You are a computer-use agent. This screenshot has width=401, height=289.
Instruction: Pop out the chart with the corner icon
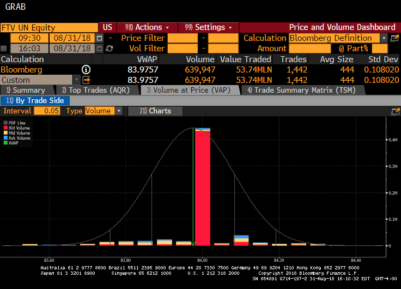coord(395,111)
